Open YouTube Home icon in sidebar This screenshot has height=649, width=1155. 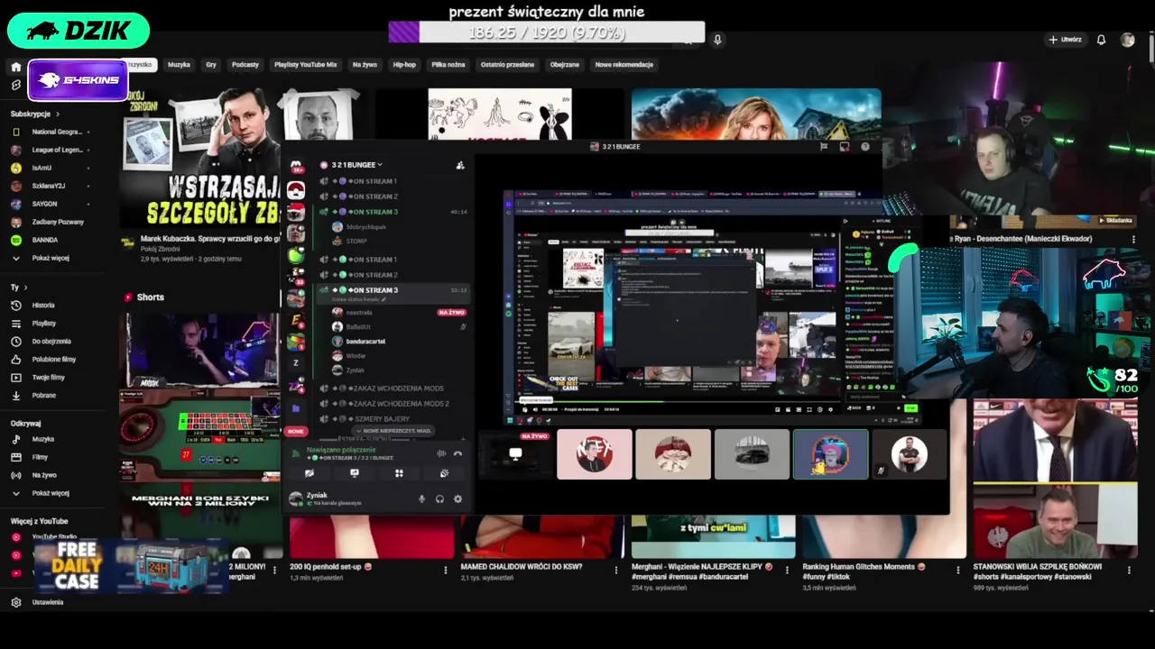15,67
